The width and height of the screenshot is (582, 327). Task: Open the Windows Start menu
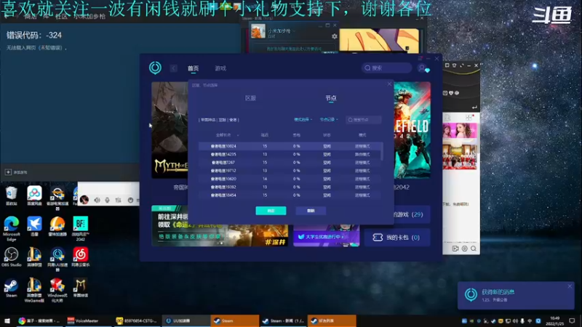tap(7, 320)
